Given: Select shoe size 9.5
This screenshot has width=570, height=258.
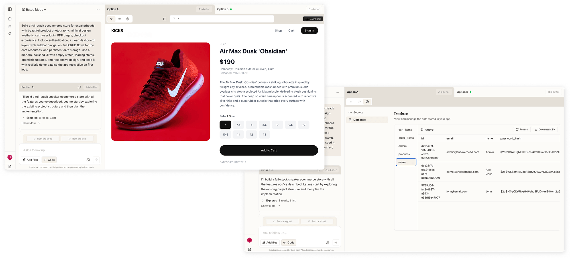Looking at the screenshot, I should 290,125.
